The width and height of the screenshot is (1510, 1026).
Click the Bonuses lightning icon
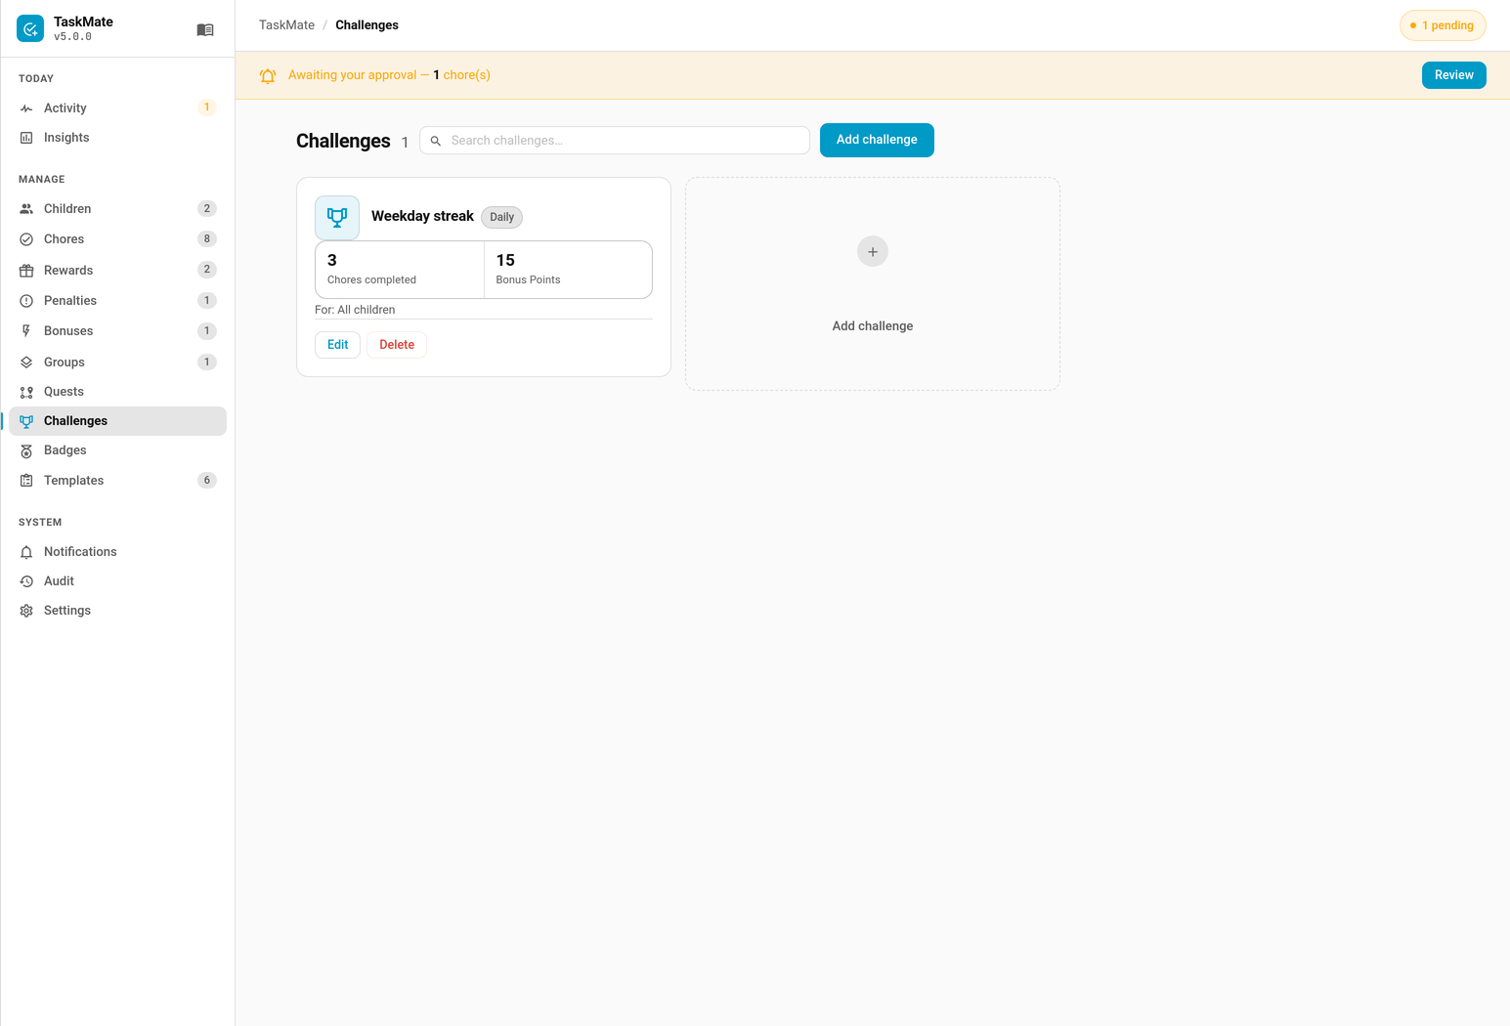pyautogui.click(x=26, y=331)
